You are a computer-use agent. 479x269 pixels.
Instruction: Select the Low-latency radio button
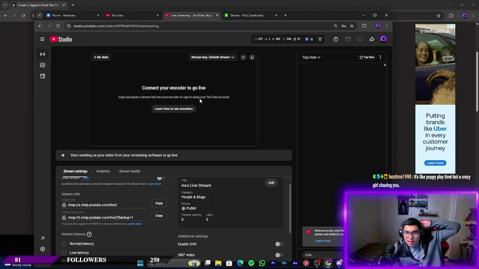coord(64,253)
